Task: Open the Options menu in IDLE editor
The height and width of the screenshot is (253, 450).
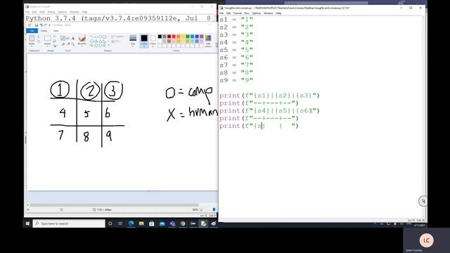Action: (256, 13)
